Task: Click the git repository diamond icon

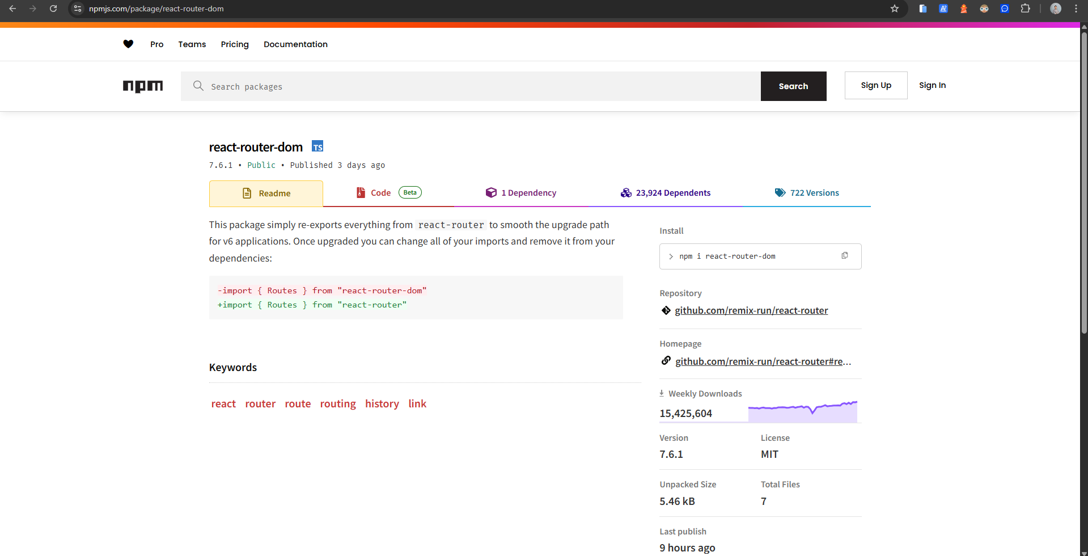Action: tap(666, 310)
